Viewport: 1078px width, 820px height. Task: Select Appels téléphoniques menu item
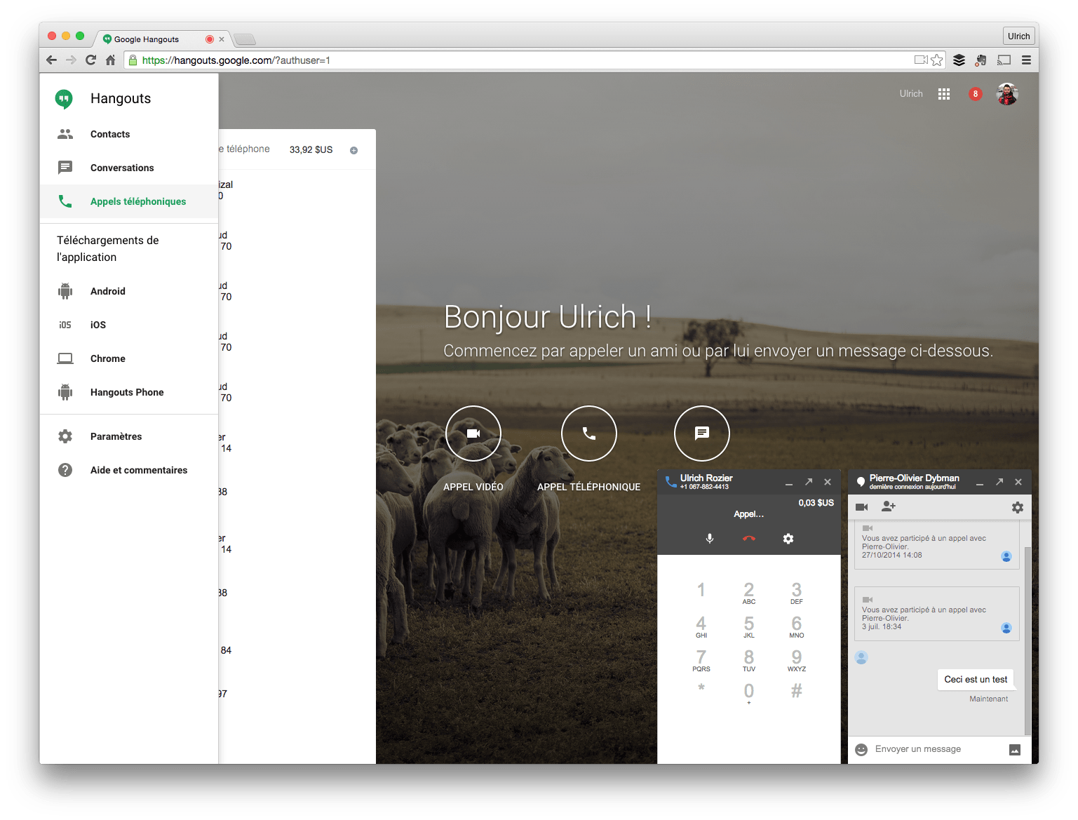[129, 201]
